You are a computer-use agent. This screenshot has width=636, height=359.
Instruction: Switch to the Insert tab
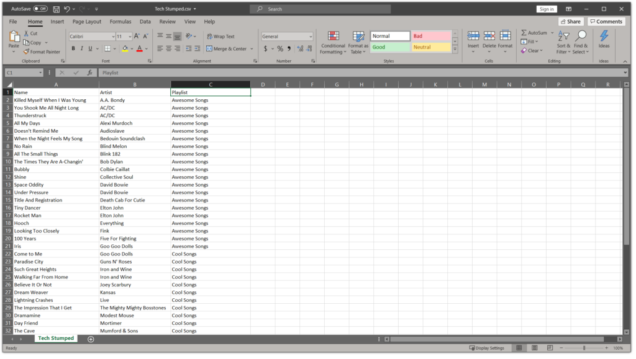(57, 22)
